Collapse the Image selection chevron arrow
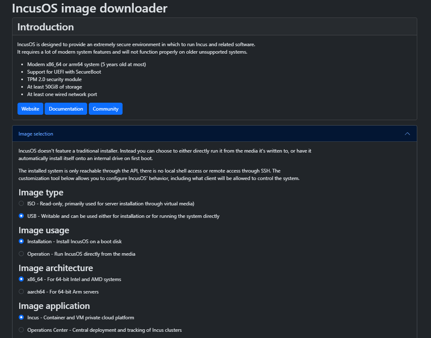 [407, 134]
